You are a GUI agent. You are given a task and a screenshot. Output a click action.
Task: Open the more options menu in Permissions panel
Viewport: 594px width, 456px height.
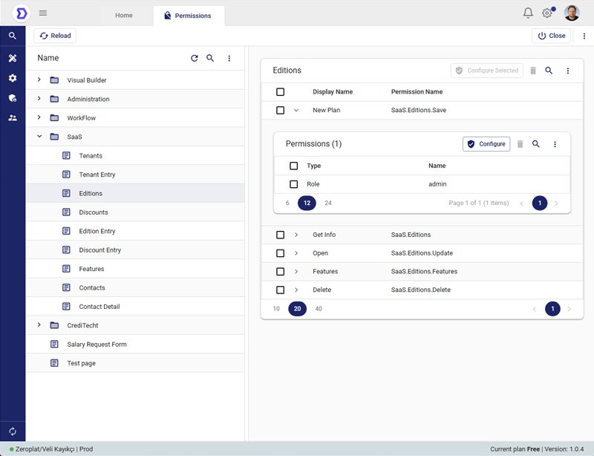555,144
